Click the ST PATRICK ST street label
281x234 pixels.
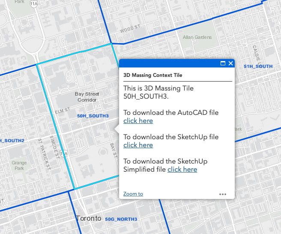pyautogui.click(x=45, y=154)
